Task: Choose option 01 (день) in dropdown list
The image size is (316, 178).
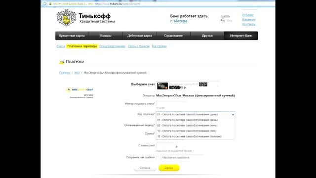Action: (x=196, y=120)
